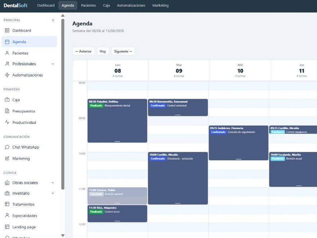Click resize handle on Paladini appointment block

tap(117, 141)
